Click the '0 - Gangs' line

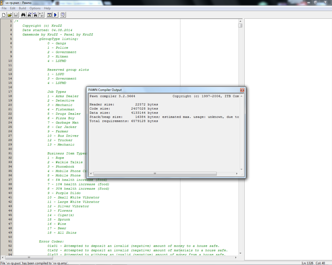tap(56, 43)
